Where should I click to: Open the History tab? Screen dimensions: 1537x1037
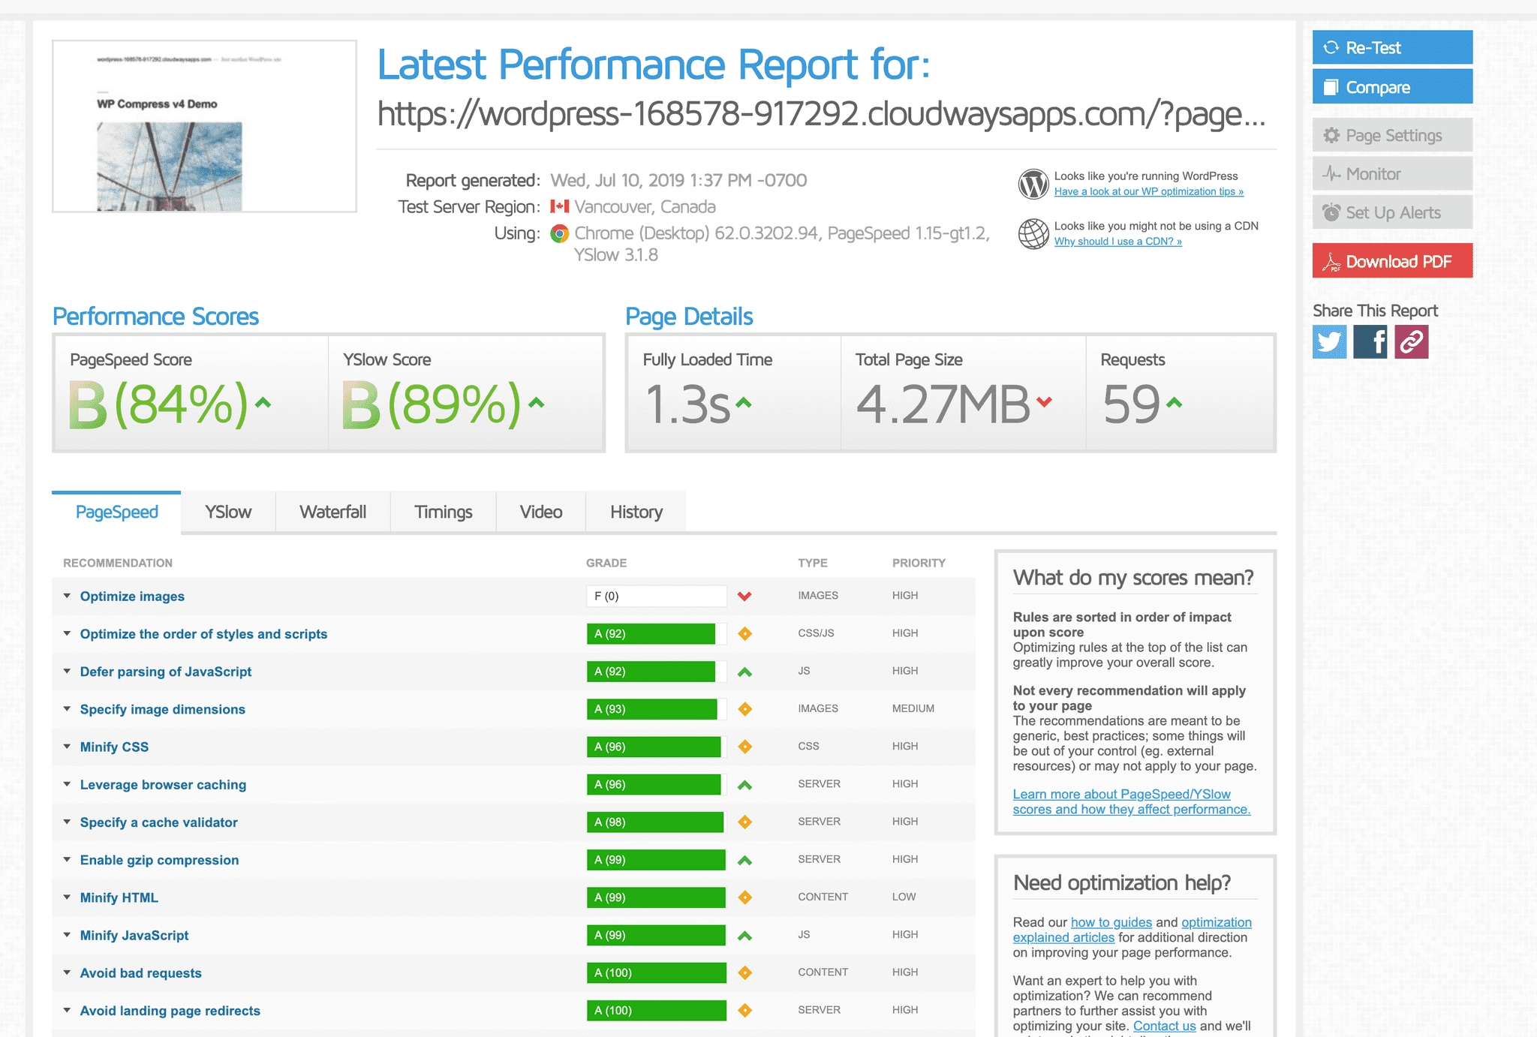(x=636, y=512)
